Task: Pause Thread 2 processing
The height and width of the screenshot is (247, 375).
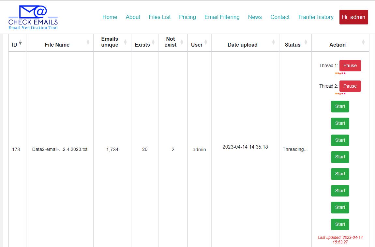Action: coord(350,86)
